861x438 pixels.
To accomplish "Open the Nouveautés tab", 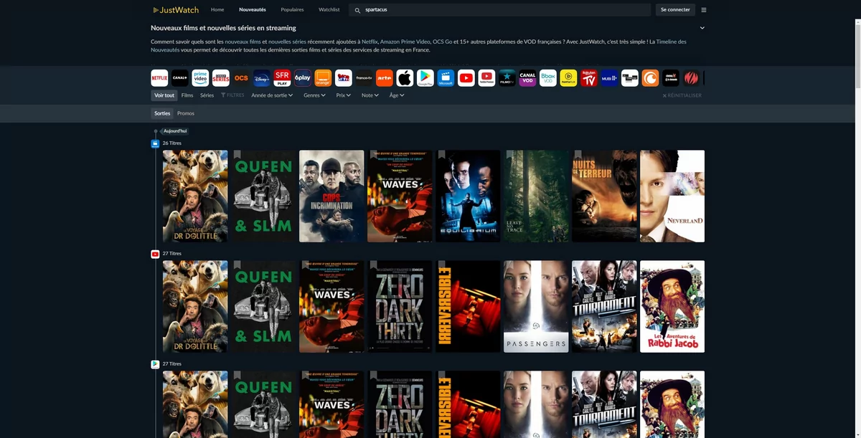I will [x=253, y=10].
